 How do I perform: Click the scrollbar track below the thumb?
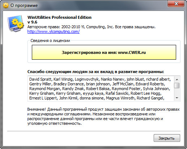click(177, 92)
